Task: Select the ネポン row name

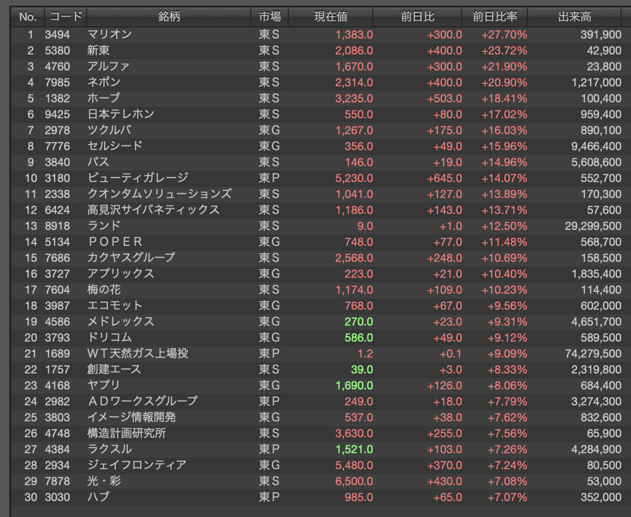Action: 104,83
